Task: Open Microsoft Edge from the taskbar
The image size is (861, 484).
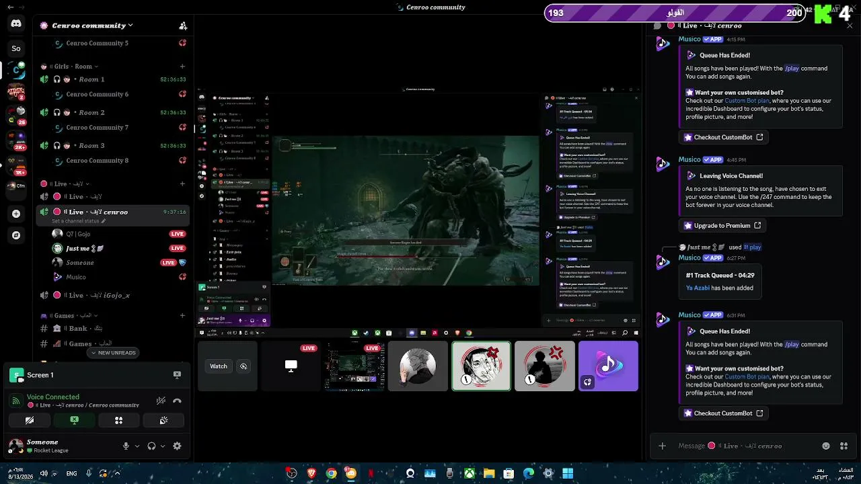Action: (529, 473)
